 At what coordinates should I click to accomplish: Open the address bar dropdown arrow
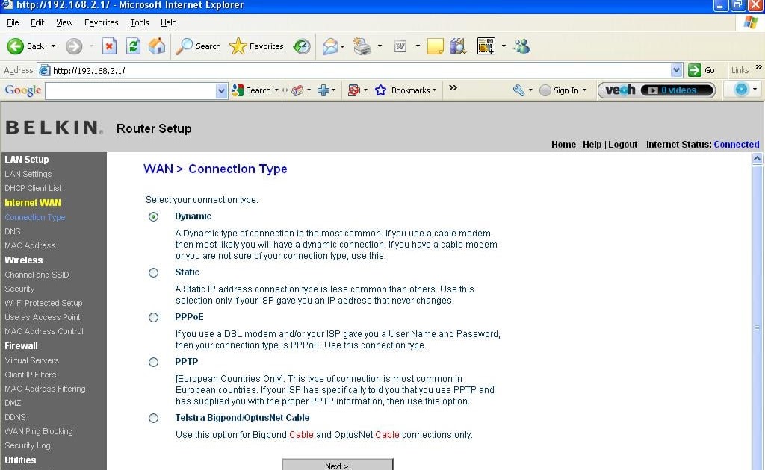676,70
